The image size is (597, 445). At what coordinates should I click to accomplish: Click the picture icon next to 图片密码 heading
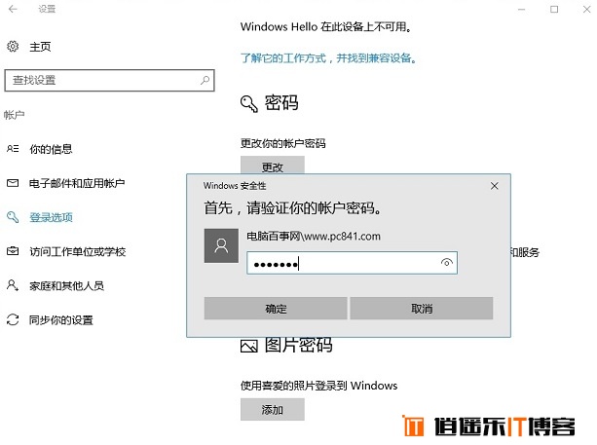click(249, 346)
